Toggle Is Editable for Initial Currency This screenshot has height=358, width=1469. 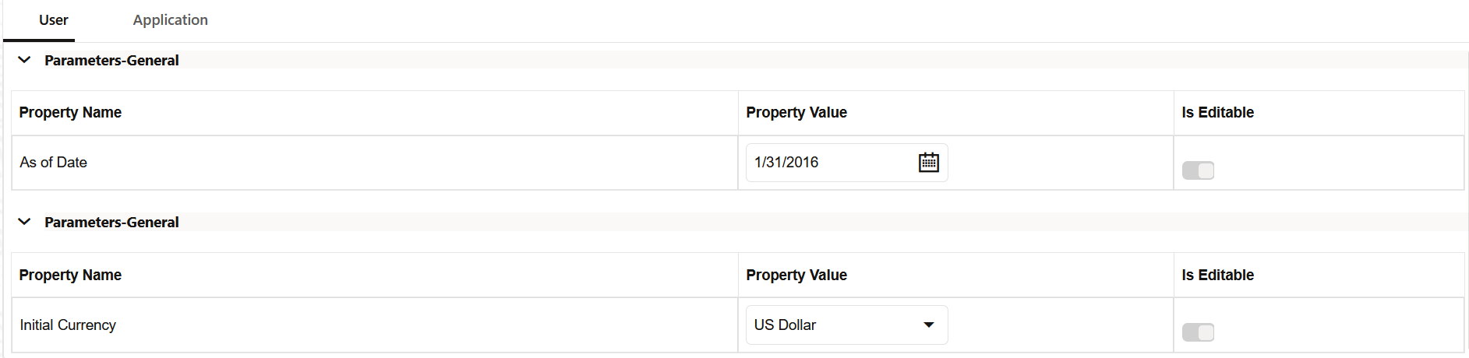click(1198, 332)
